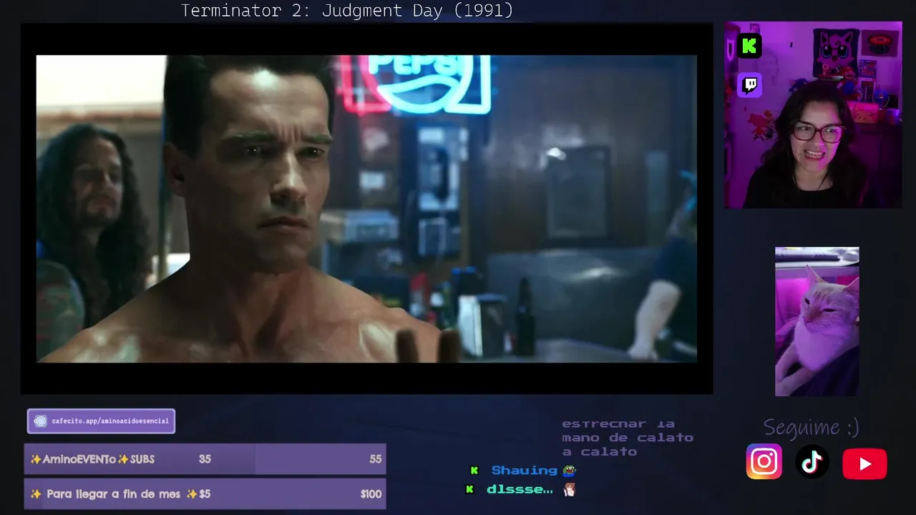Screen dimensions: 916x515
Task: Click the emote after dlssse…
Action: coord(570,490)
